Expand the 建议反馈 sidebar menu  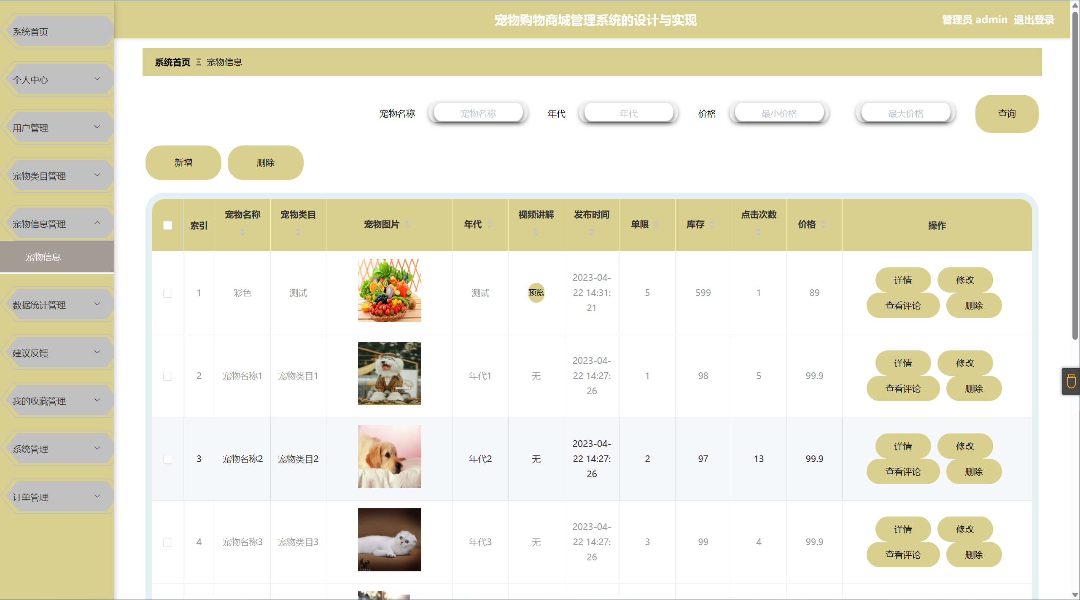tap(58, 352)
